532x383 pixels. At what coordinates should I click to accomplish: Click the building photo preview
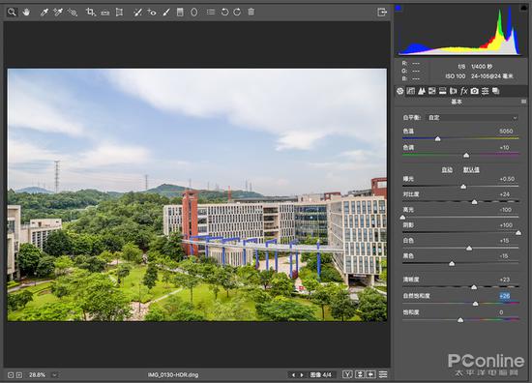tap(196, 194)
